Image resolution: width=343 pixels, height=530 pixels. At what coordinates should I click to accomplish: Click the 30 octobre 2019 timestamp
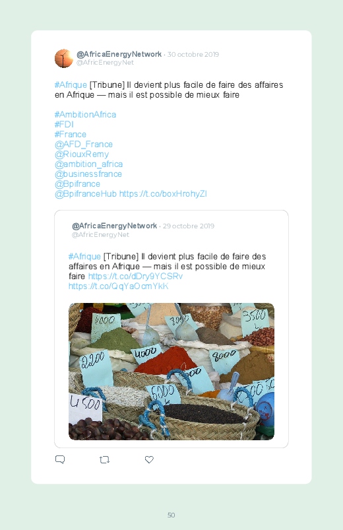[x=193, y=54]
